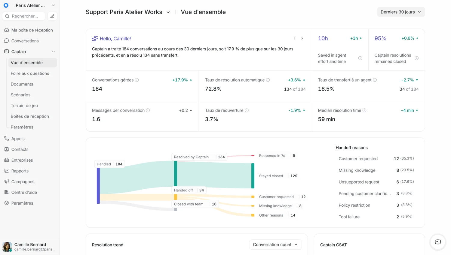Click info icon beside Messages per conversation
The width and height of the screenshot is (451, 255).
point(148,110)
